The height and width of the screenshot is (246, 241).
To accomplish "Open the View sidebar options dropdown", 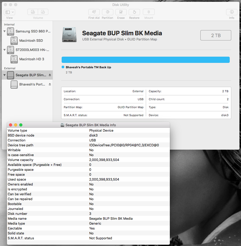I will coord(10,12).
